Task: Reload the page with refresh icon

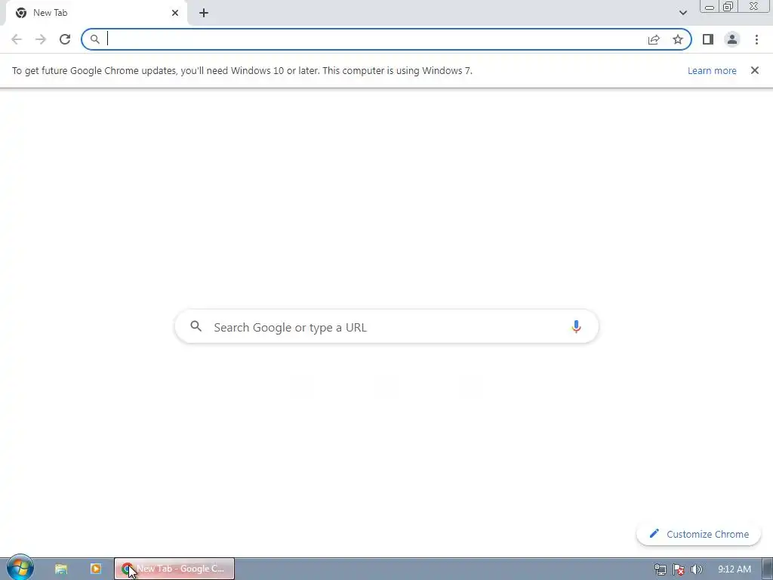Action: pyautogui.click(x=65, y=39)
